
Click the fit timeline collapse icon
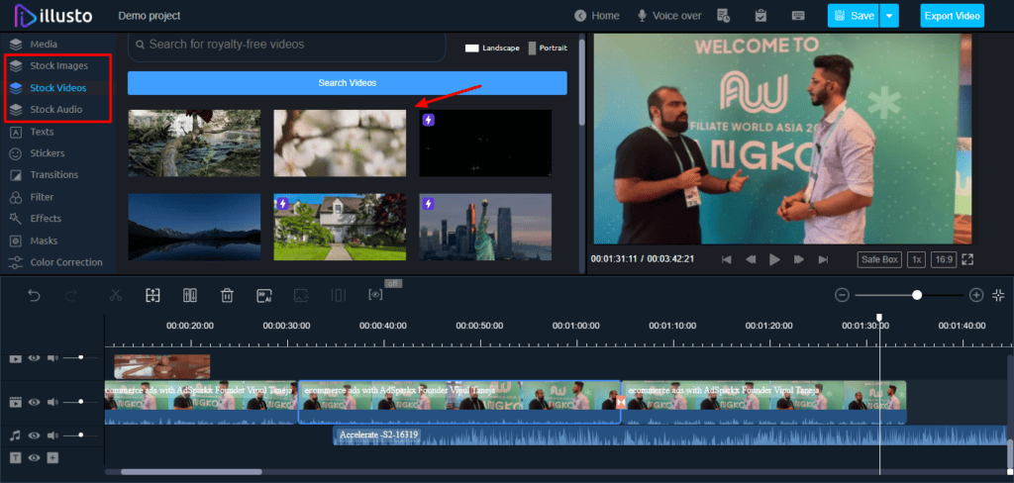click(998, 295)
